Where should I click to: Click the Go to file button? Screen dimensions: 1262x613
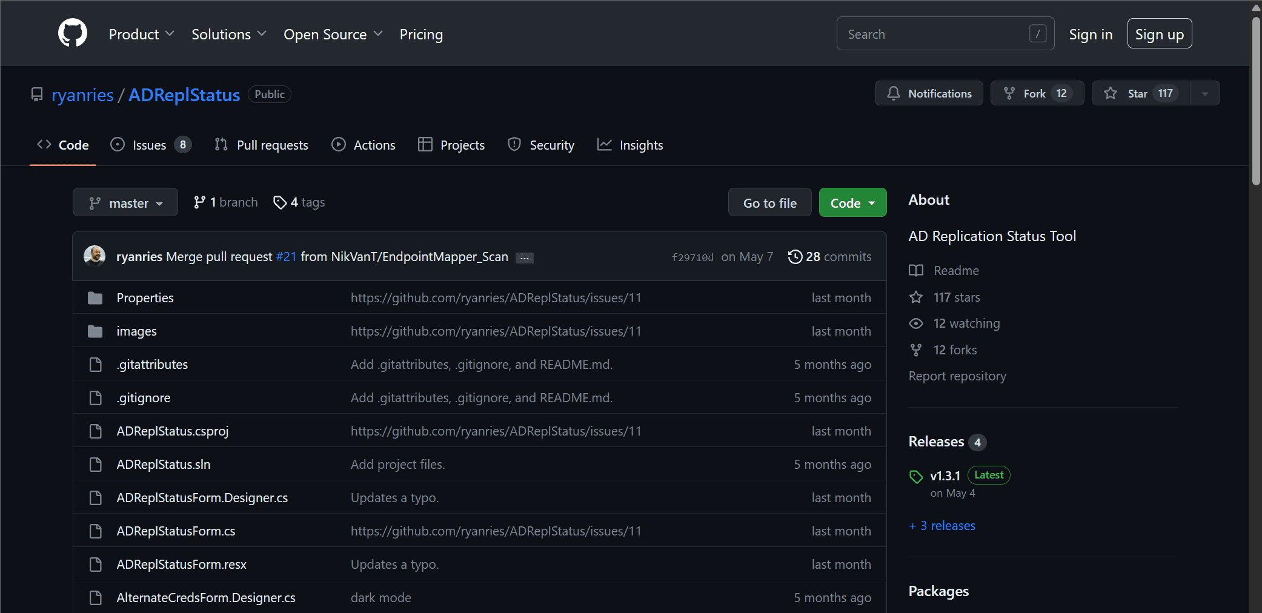pyautogui.click(x=769, y=203)
